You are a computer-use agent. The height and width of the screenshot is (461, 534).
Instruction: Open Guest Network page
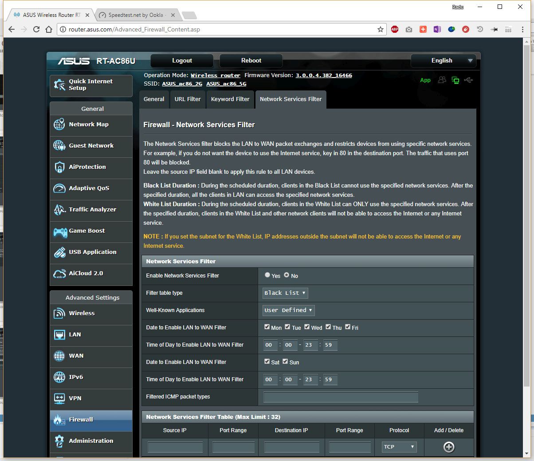point(91,146)
